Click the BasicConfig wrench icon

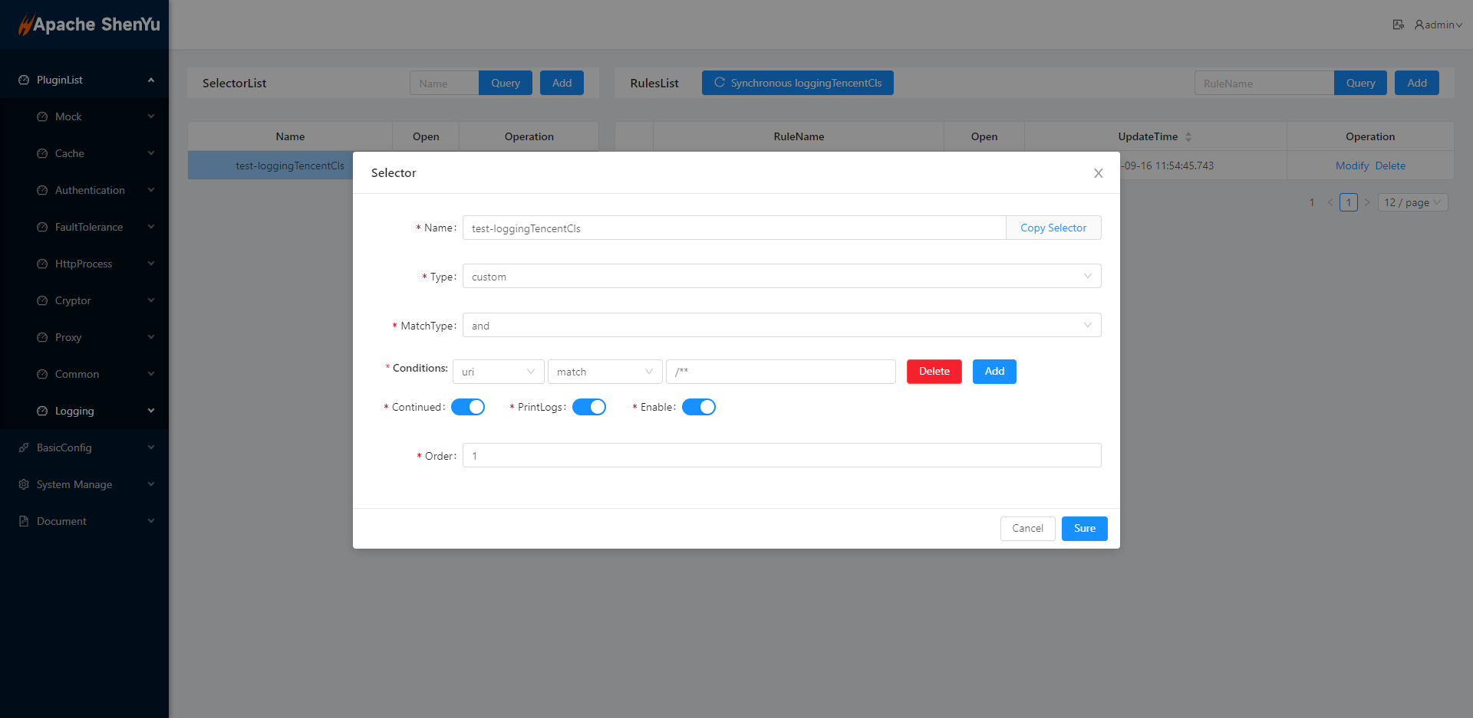click(x=24, y=448)
